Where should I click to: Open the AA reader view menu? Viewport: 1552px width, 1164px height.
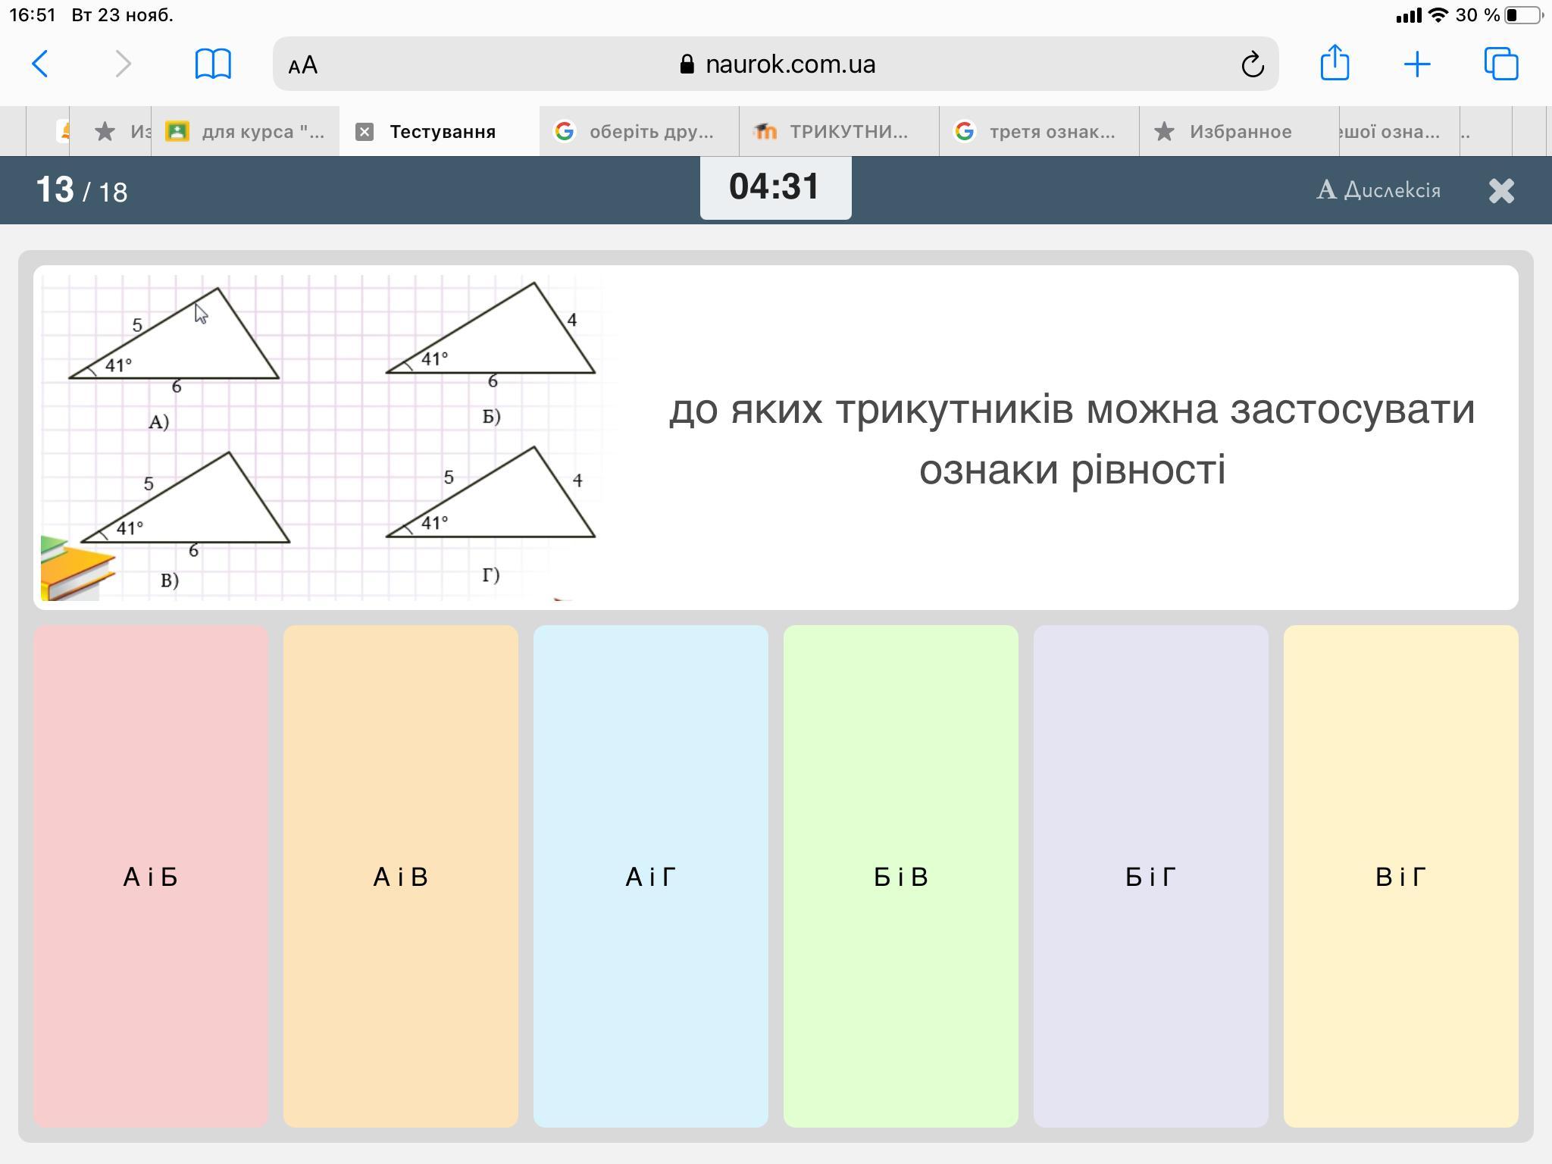tap(303, 65)
